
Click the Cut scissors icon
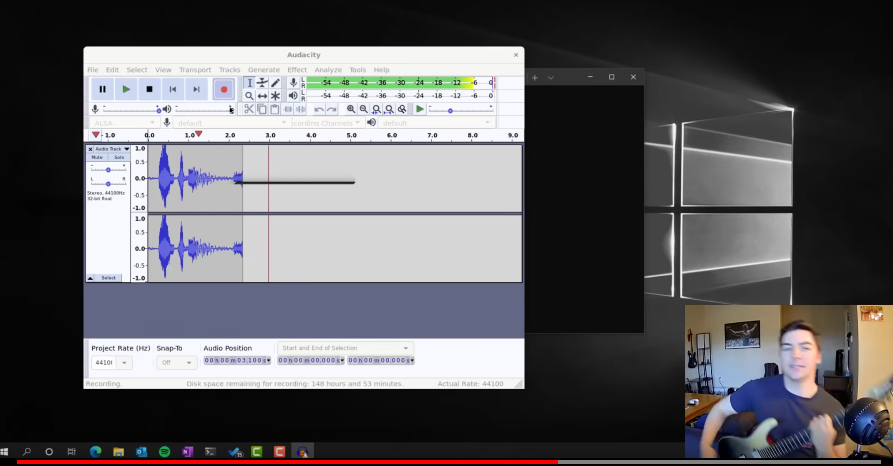point(249,109)
